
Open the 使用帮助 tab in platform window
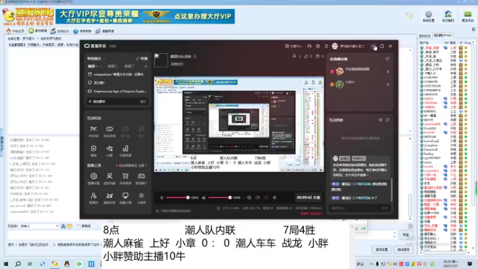coord(82,31)
